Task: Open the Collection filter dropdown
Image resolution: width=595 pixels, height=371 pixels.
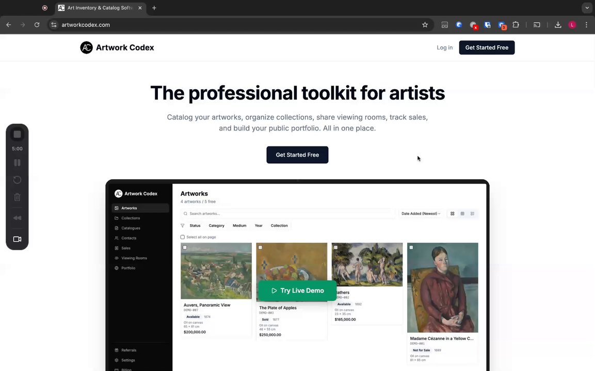Action: coord(279,226)
